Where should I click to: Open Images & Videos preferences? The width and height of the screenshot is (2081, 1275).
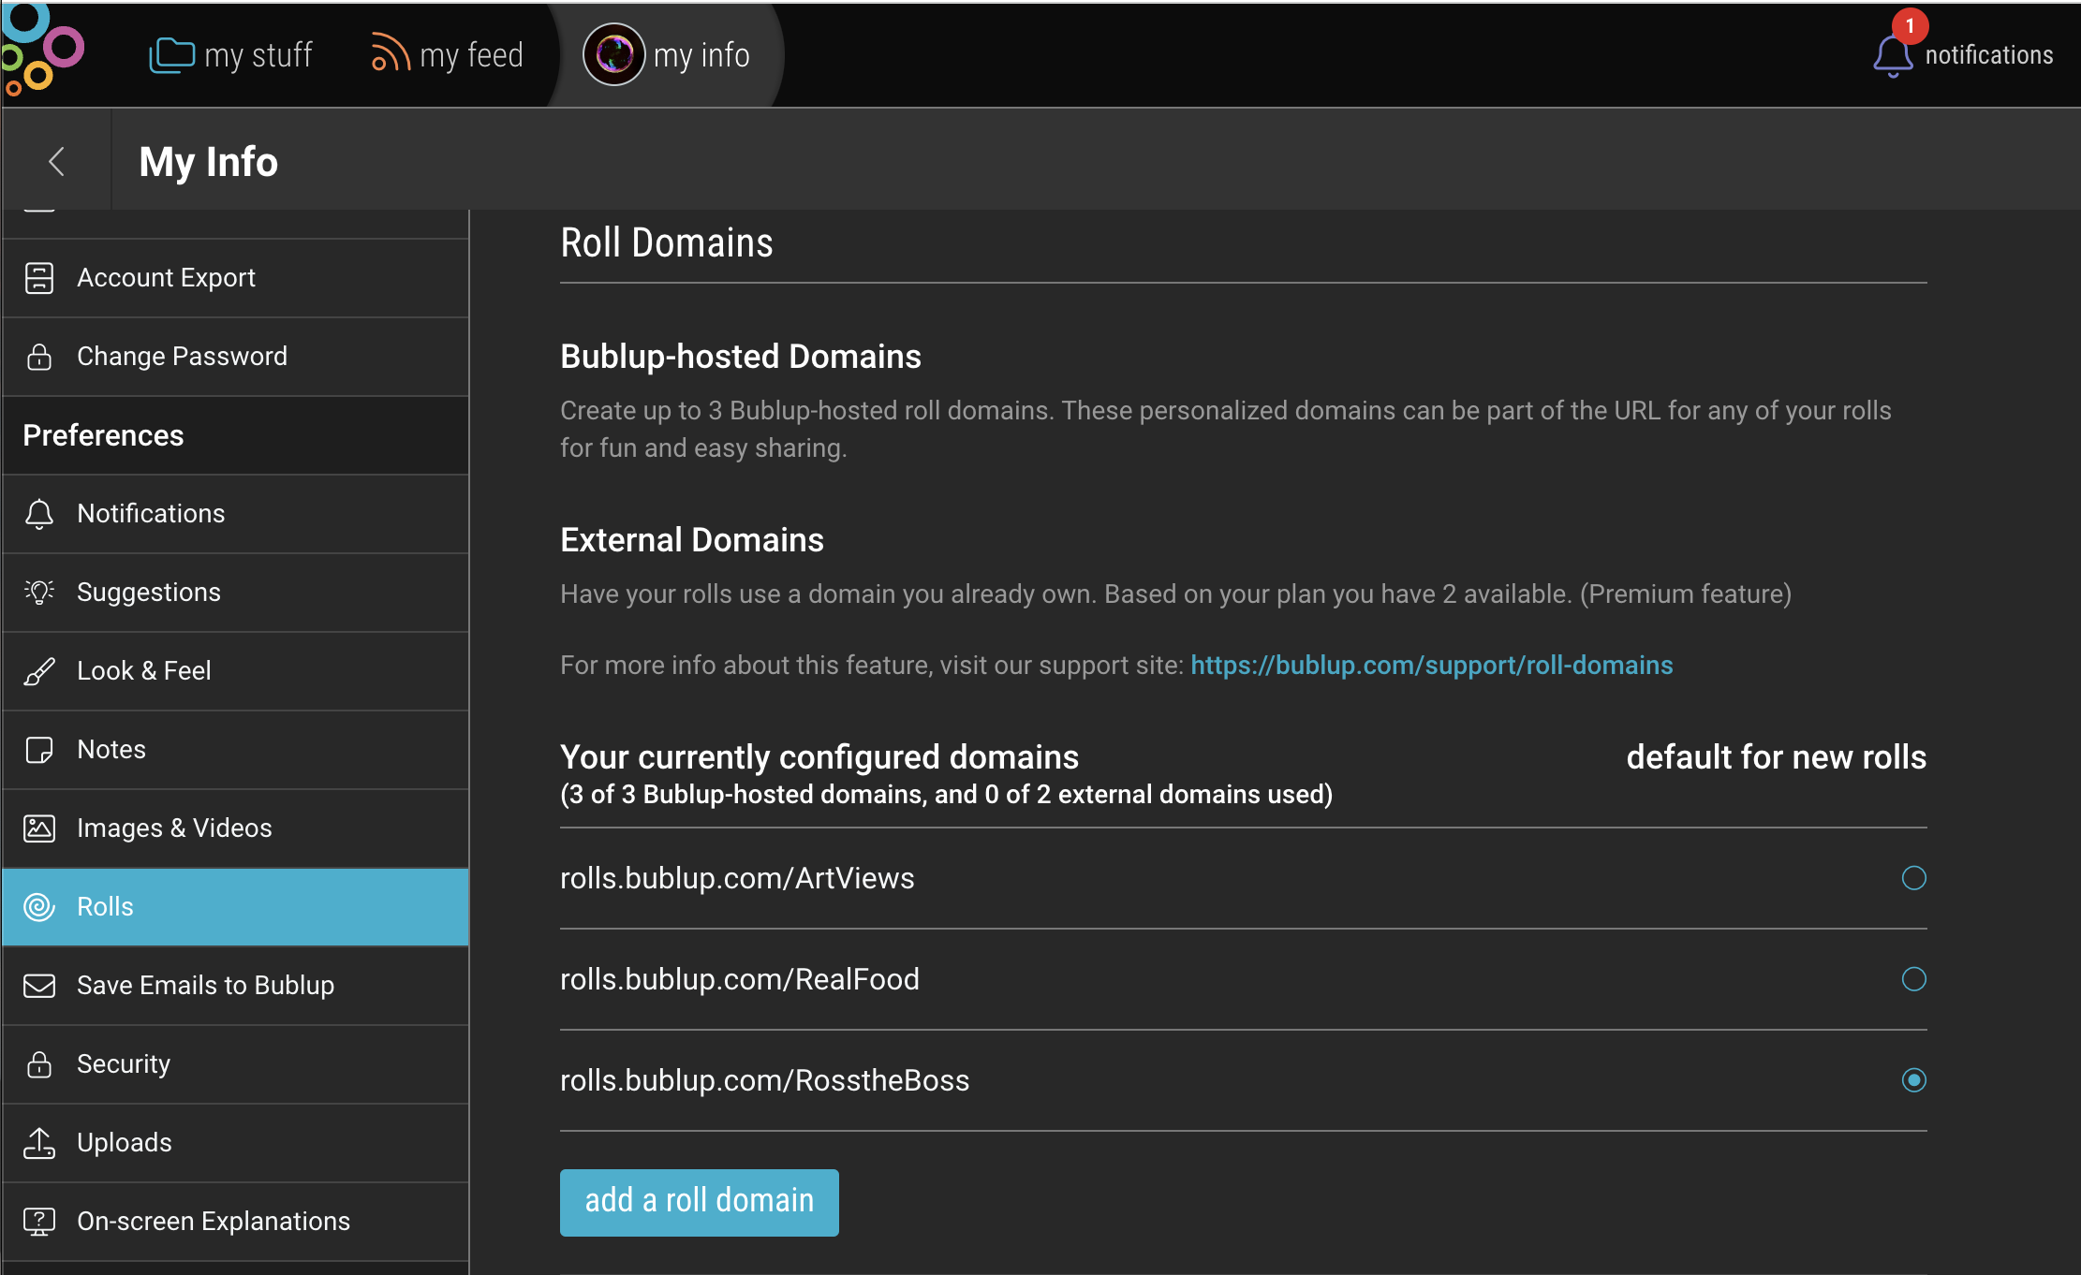[x=236, y=828]
